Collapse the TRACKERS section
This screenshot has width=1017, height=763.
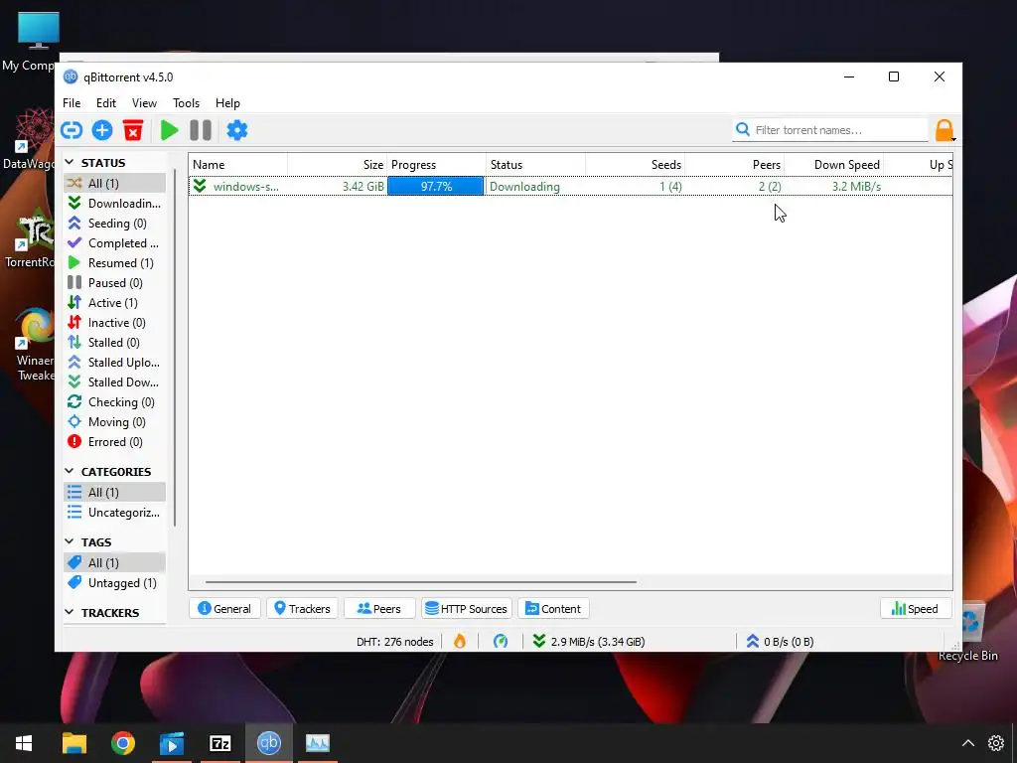click(x=70, y=612)
